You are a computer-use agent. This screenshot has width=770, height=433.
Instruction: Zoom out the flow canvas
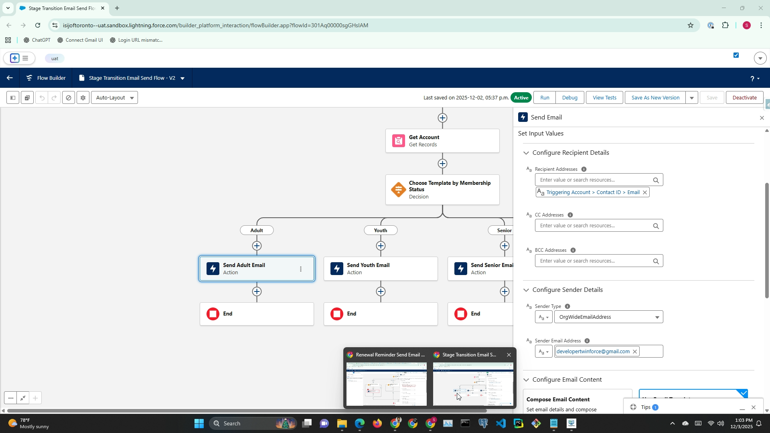coord(11,398)
